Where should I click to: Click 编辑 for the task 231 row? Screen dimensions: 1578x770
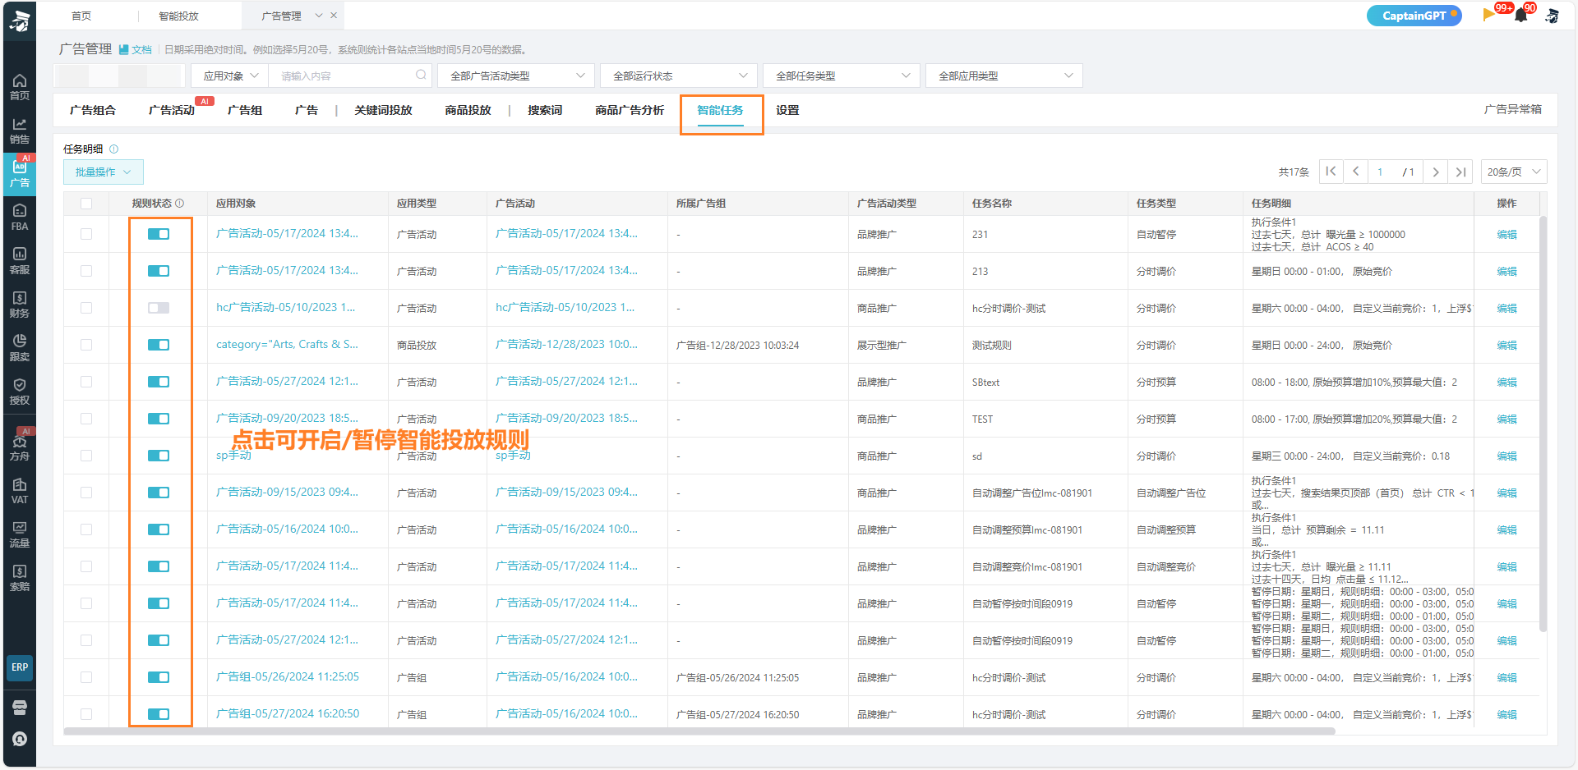click(1506, 234)
